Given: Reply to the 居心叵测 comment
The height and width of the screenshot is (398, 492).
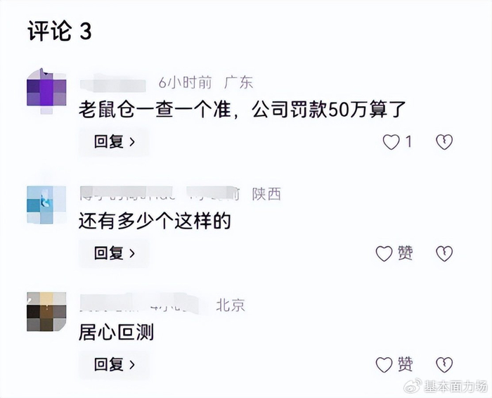Looking at the screenshot, I should 114,364.
